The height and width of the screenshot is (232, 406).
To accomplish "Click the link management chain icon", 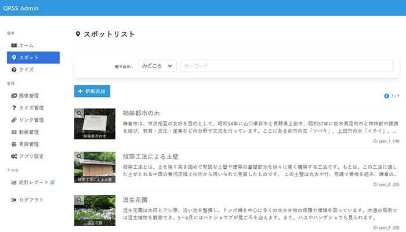I will click(x=14, y=120).
